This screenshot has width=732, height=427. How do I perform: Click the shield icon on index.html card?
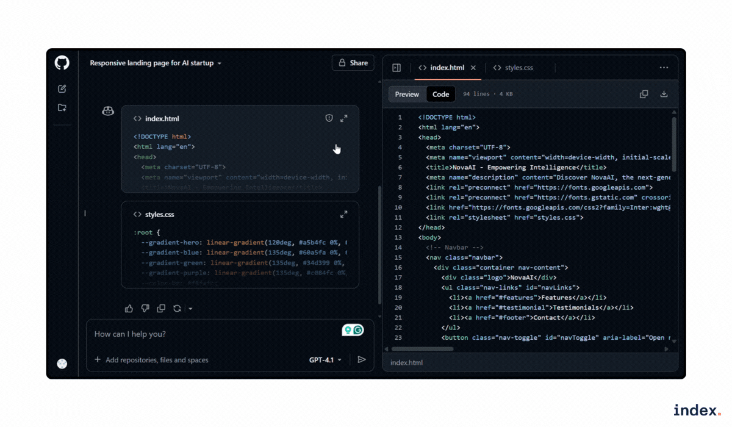click(329, 118)
